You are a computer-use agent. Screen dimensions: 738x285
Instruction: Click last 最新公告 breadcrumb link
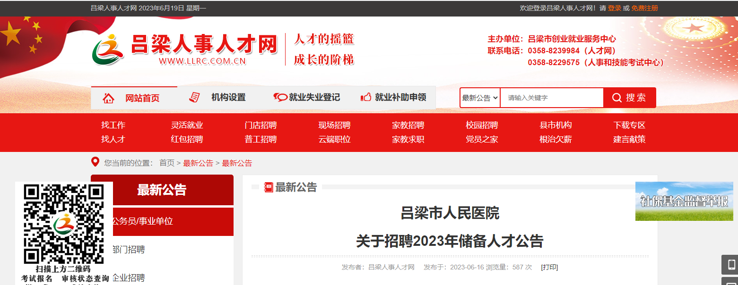tap(237, 163)
